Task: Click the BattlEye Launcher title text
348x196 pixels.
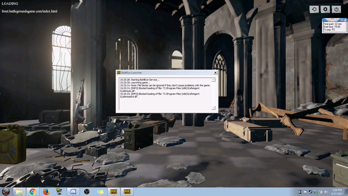Action: [132, 73]
